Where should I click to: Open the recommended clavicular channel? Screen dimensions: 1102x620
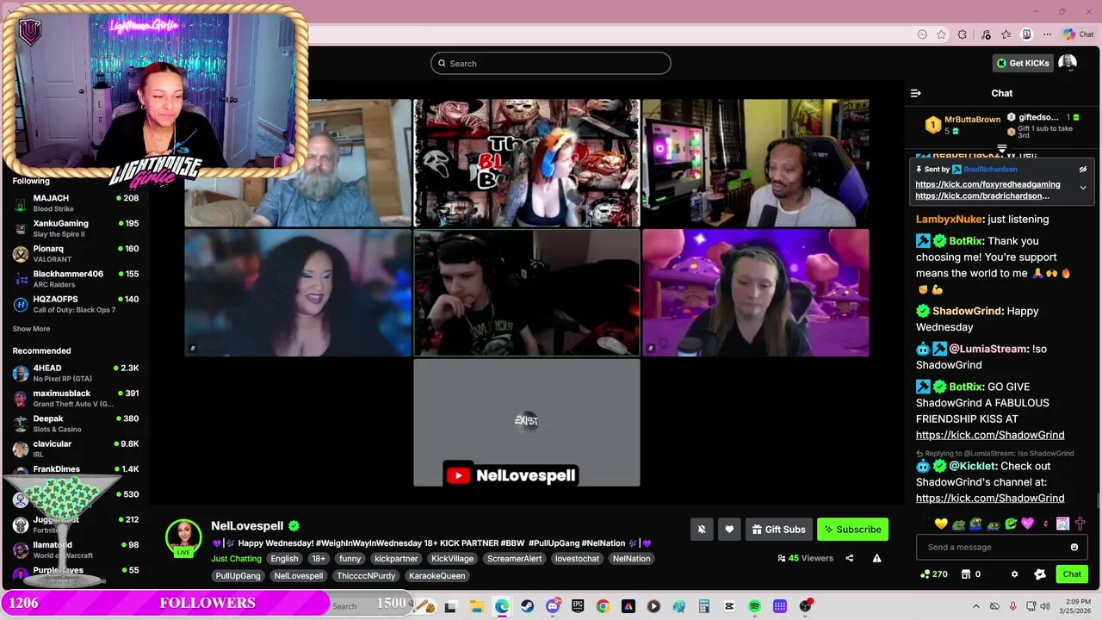[76, 449]
